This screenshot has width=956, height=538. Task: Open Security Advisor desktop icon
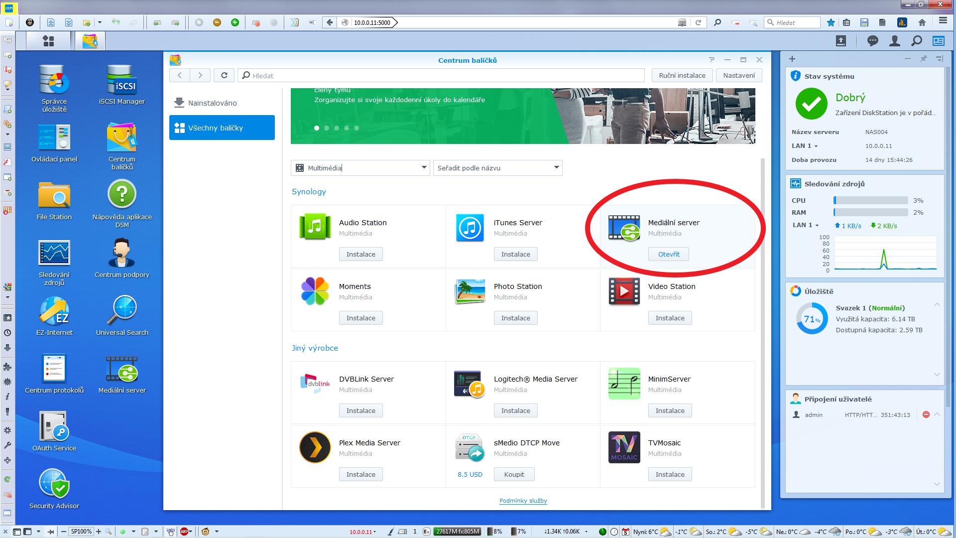pyautogui.click(x=54, y=489)
